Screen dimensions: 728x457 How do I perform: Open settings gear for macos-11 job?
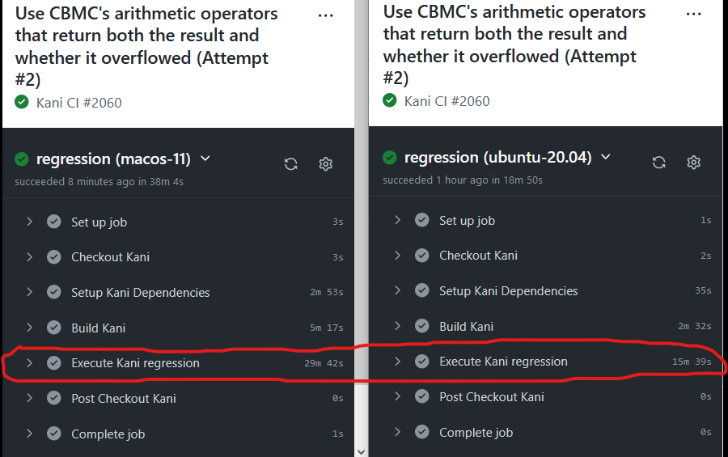325,164
